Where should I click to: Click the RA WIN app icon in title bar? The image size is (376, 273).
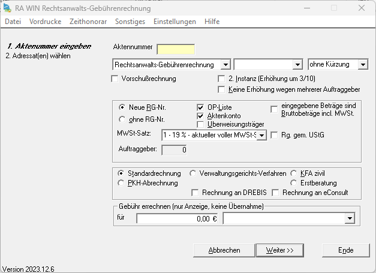pyautogui.click(x=7, y=8)
